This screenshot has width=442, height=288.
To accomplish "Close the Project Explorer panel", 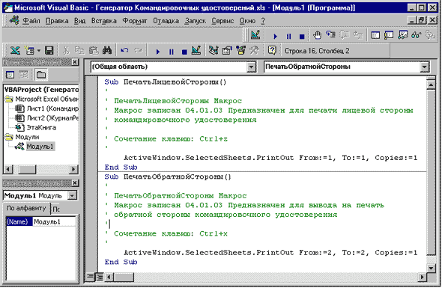I will (75, 62).
